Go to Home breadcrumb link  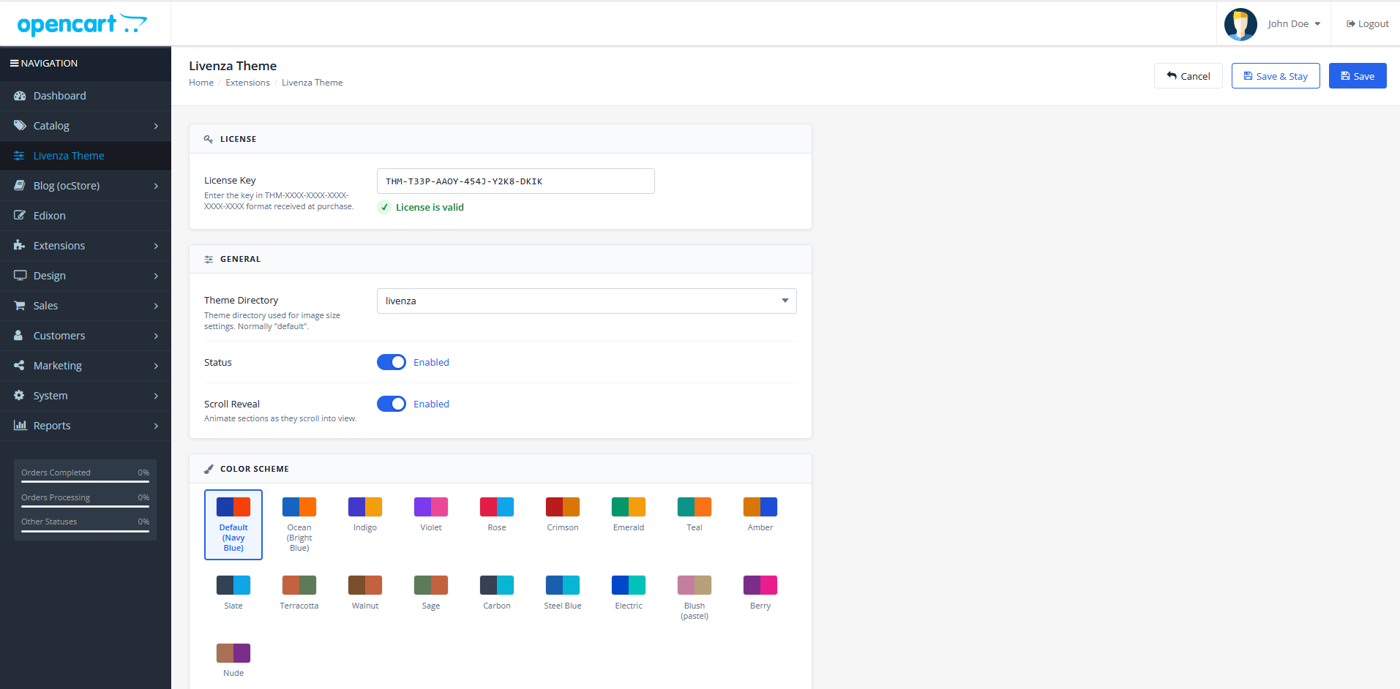click(x=201, y=83)
